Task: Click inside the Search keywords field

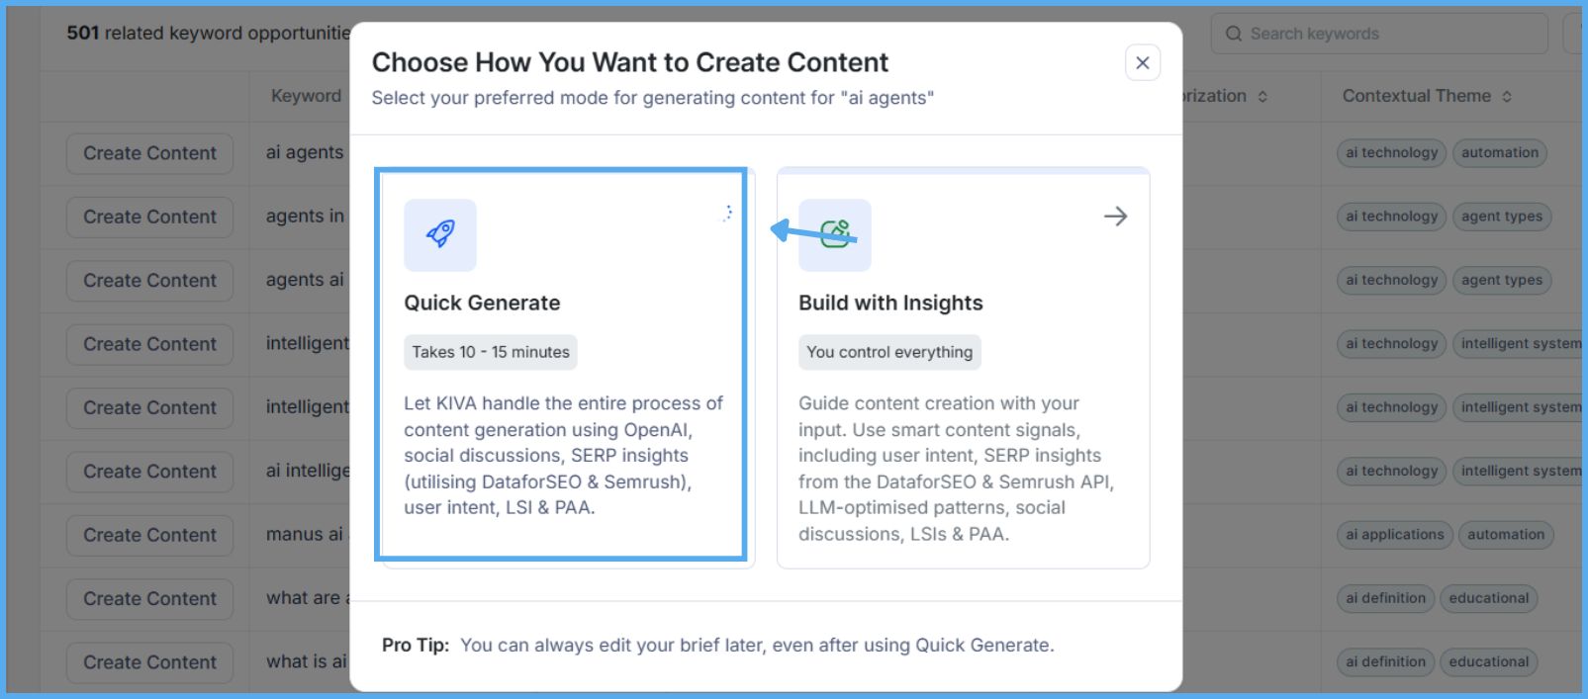Action: (1375, 33)
